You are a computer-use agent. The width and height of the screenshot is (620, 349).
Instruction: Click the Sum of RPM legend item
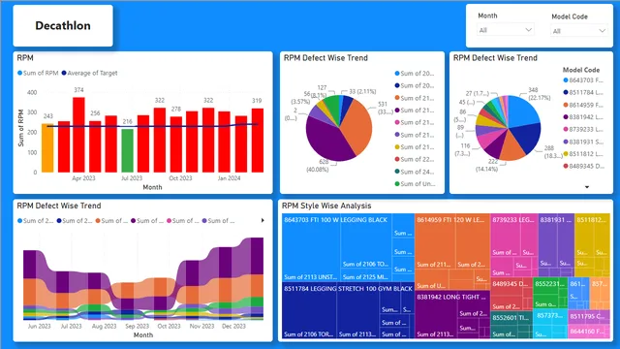tap(38, 73)
